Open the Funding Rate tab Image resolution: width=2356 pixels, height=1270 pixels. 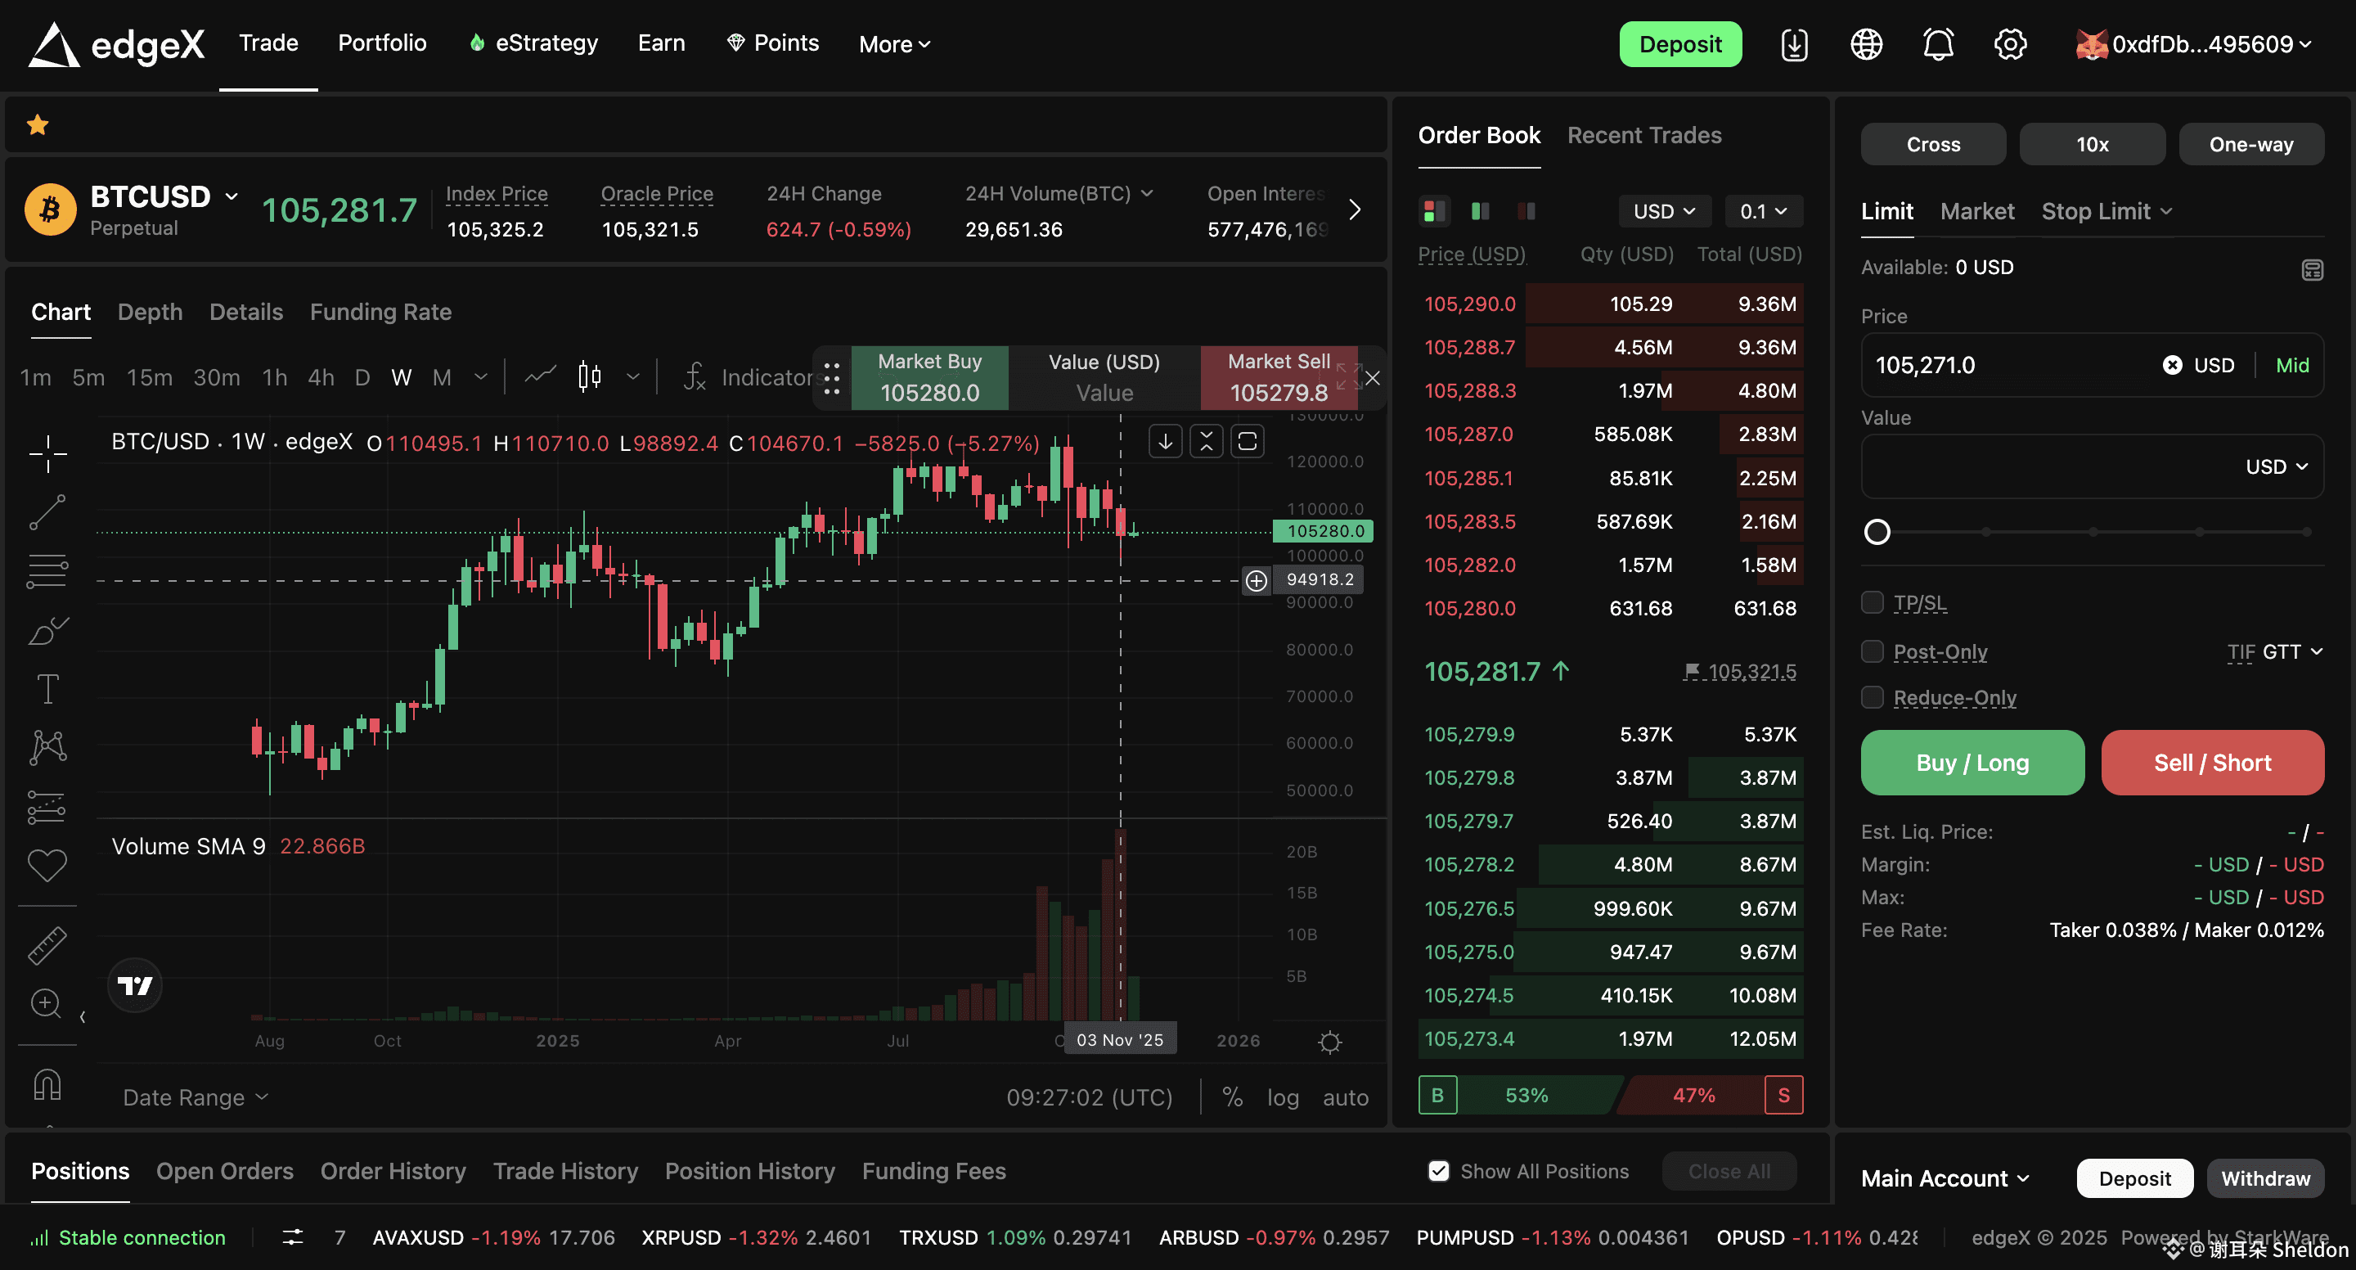(380, 312)
